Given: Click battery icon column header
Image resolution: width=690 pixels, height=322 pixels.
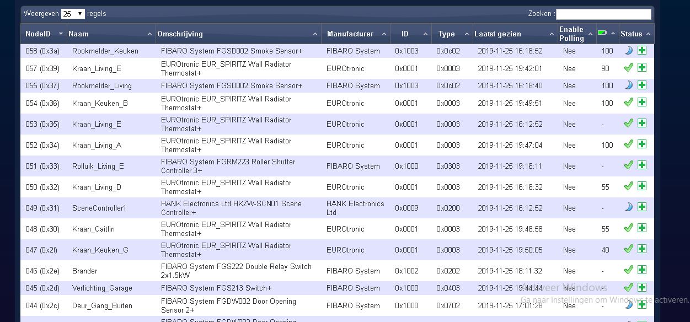Looking at the screenshot, I should [602, 34].
